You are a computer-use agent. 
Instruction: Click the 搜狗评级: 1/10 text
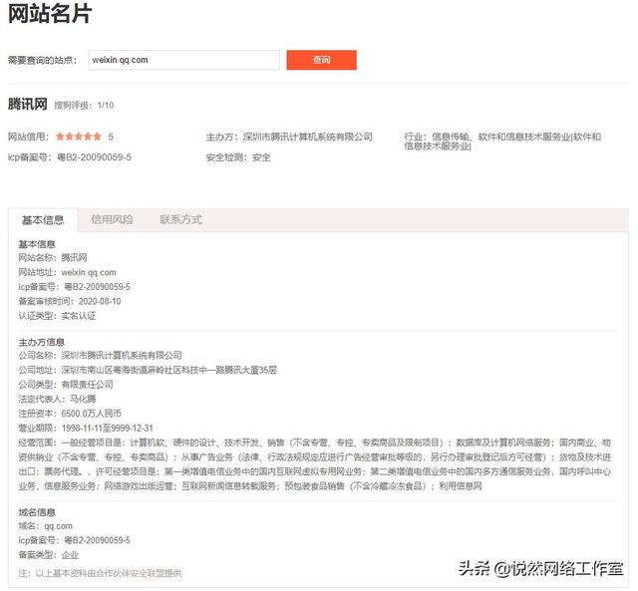(x=84, y=106)
